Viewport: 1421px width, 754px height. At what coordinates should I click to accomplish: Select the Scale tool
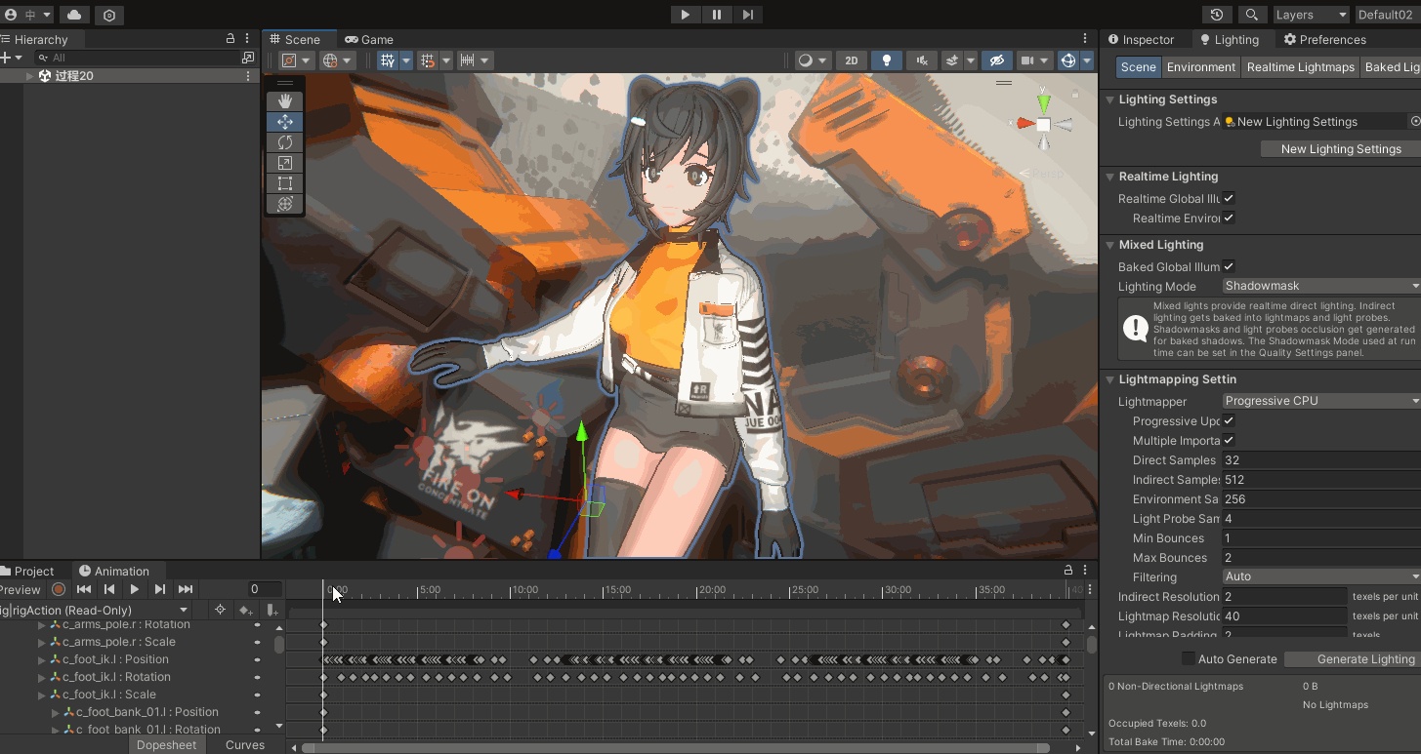(x=285, y=163)
